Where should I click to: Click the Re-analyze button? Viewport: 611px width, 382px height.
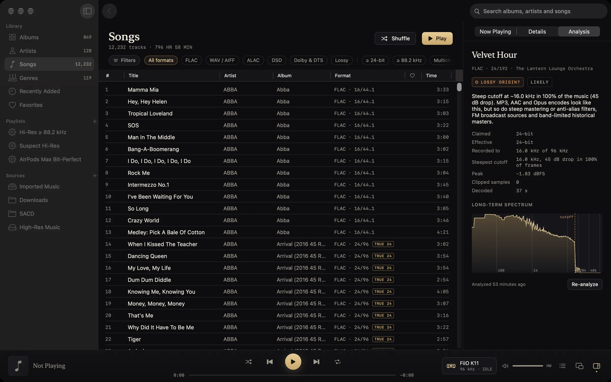tap(585, 284)
